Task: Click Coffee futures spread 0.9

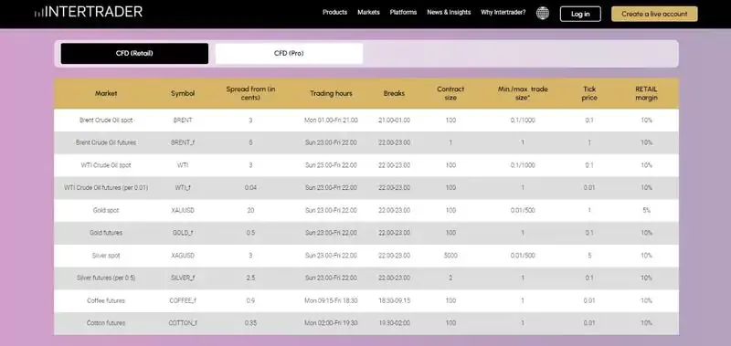Action: (250, 301)
